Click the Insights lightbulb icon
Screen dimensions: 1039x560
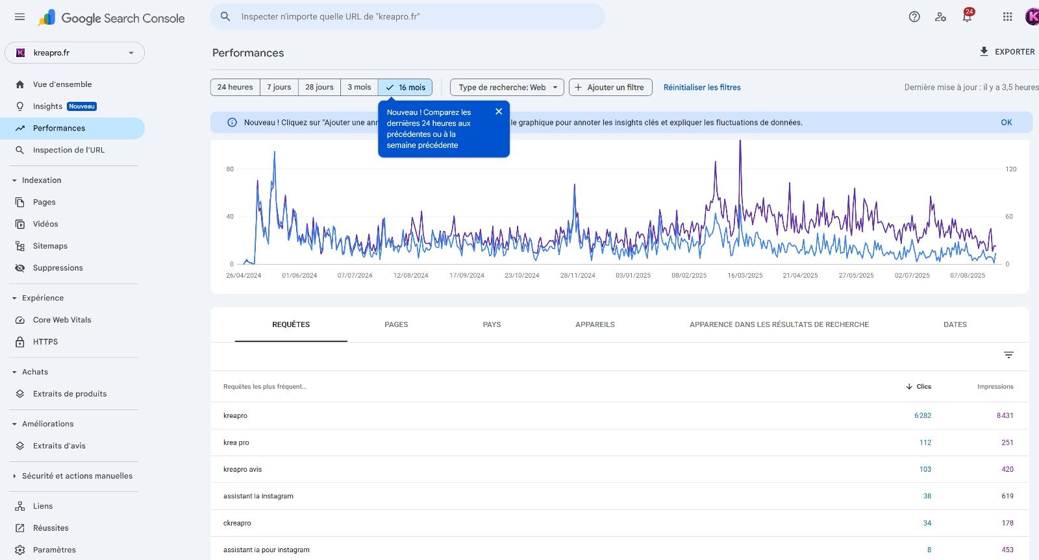[x=20, y=106]
